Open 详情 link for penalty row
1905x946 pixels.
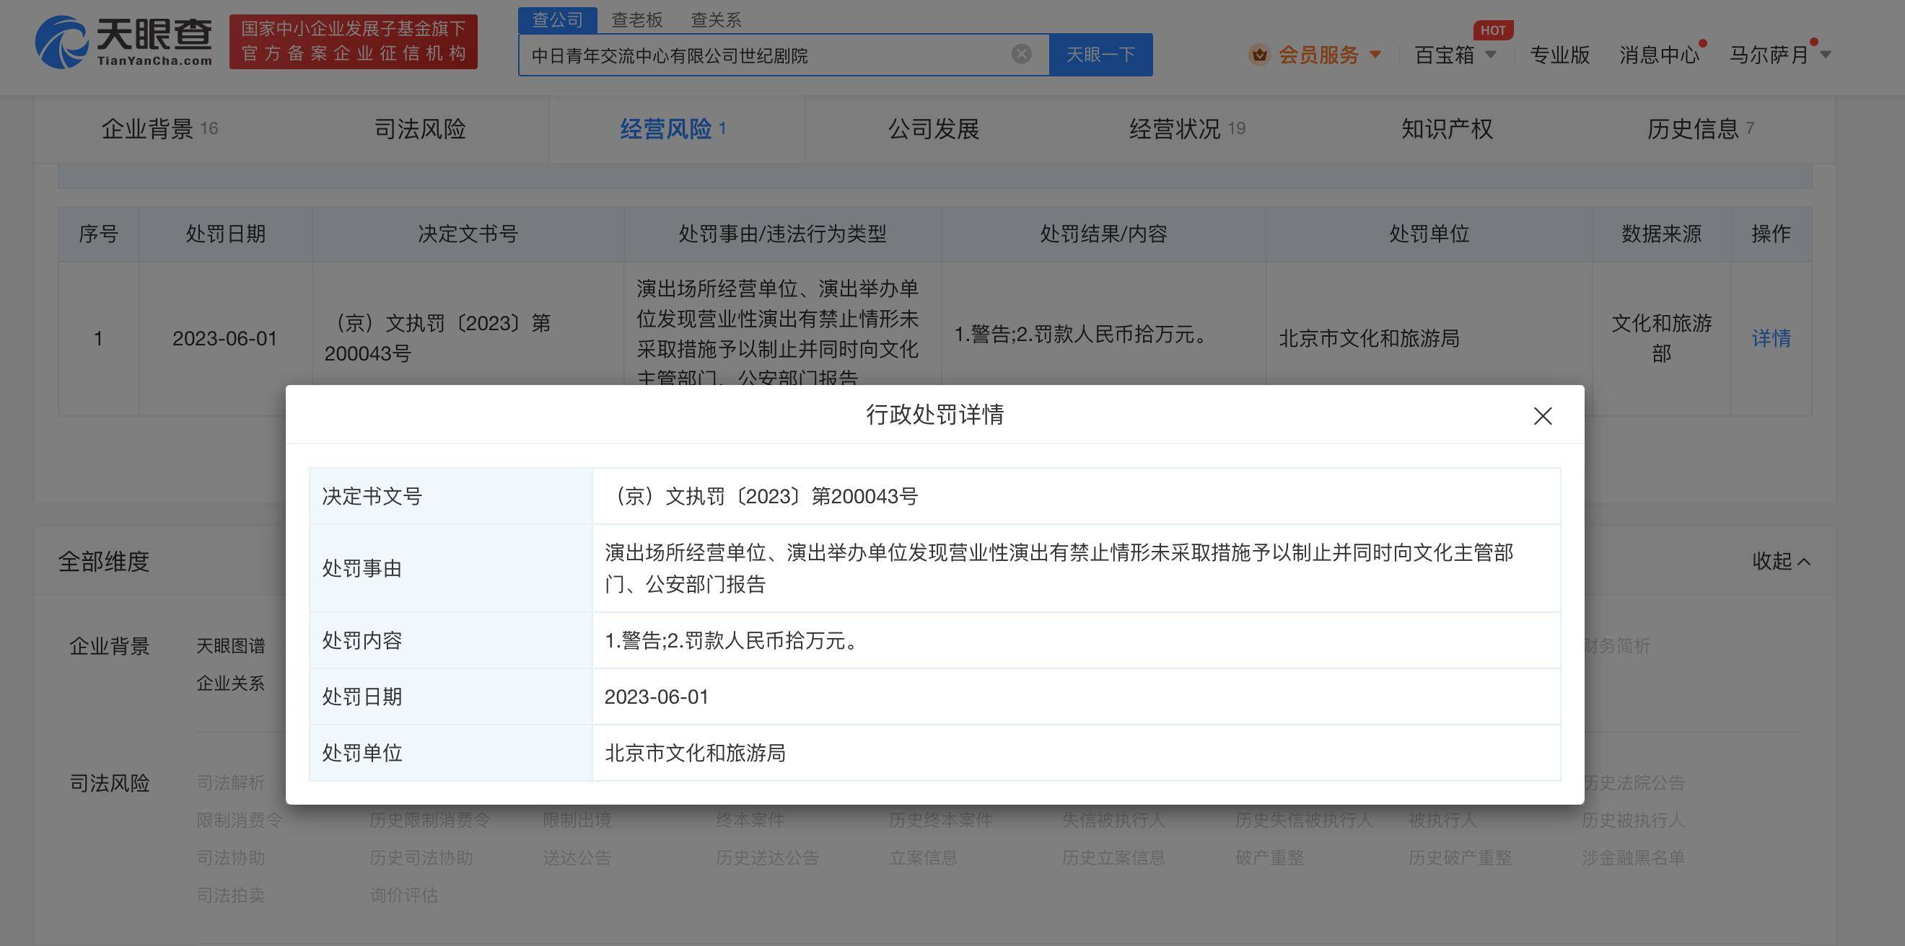tap(1772, 338)
